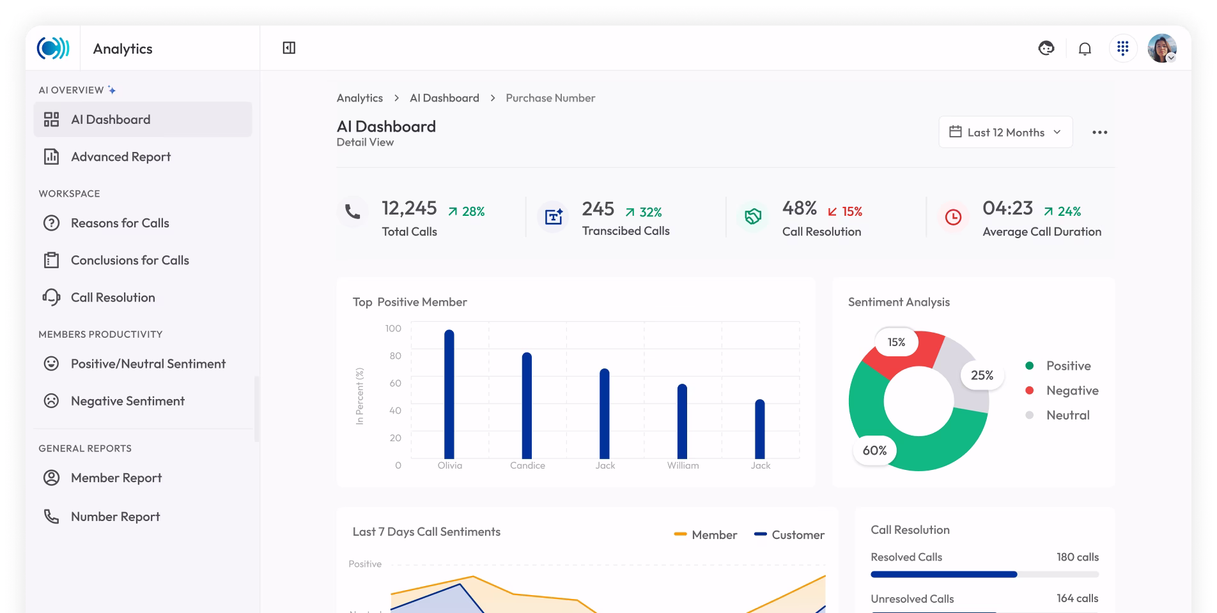Click Purchase Number breadcrumb
1217x613 pixels.
point(550,98)
